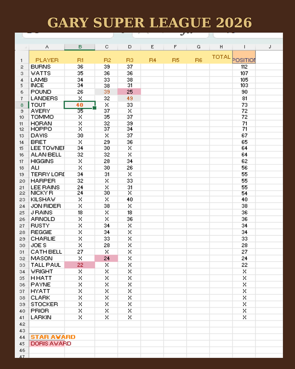Image resolution: width=295 pixels, height=369 pixels.
Task: Click the select-all corner of the sheet
Action: click(22, 47)
